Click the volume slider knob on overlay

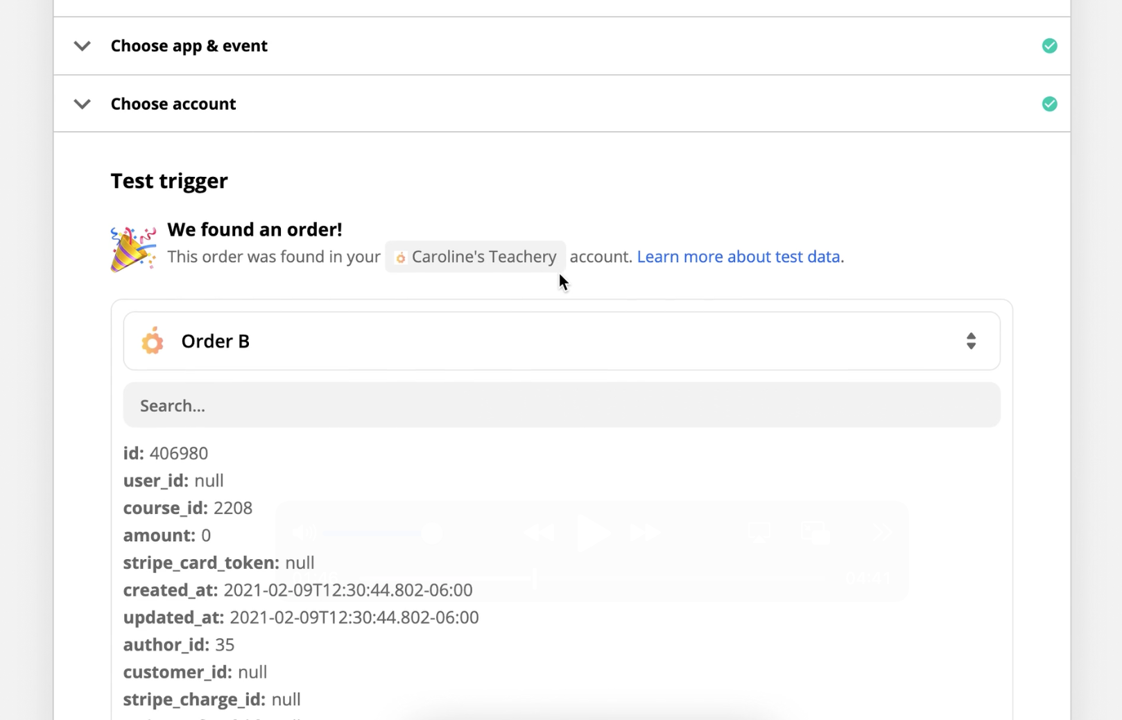tap(431, 533)
